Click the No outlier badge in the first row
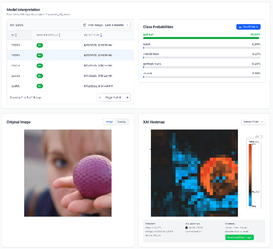 (40, 45)
